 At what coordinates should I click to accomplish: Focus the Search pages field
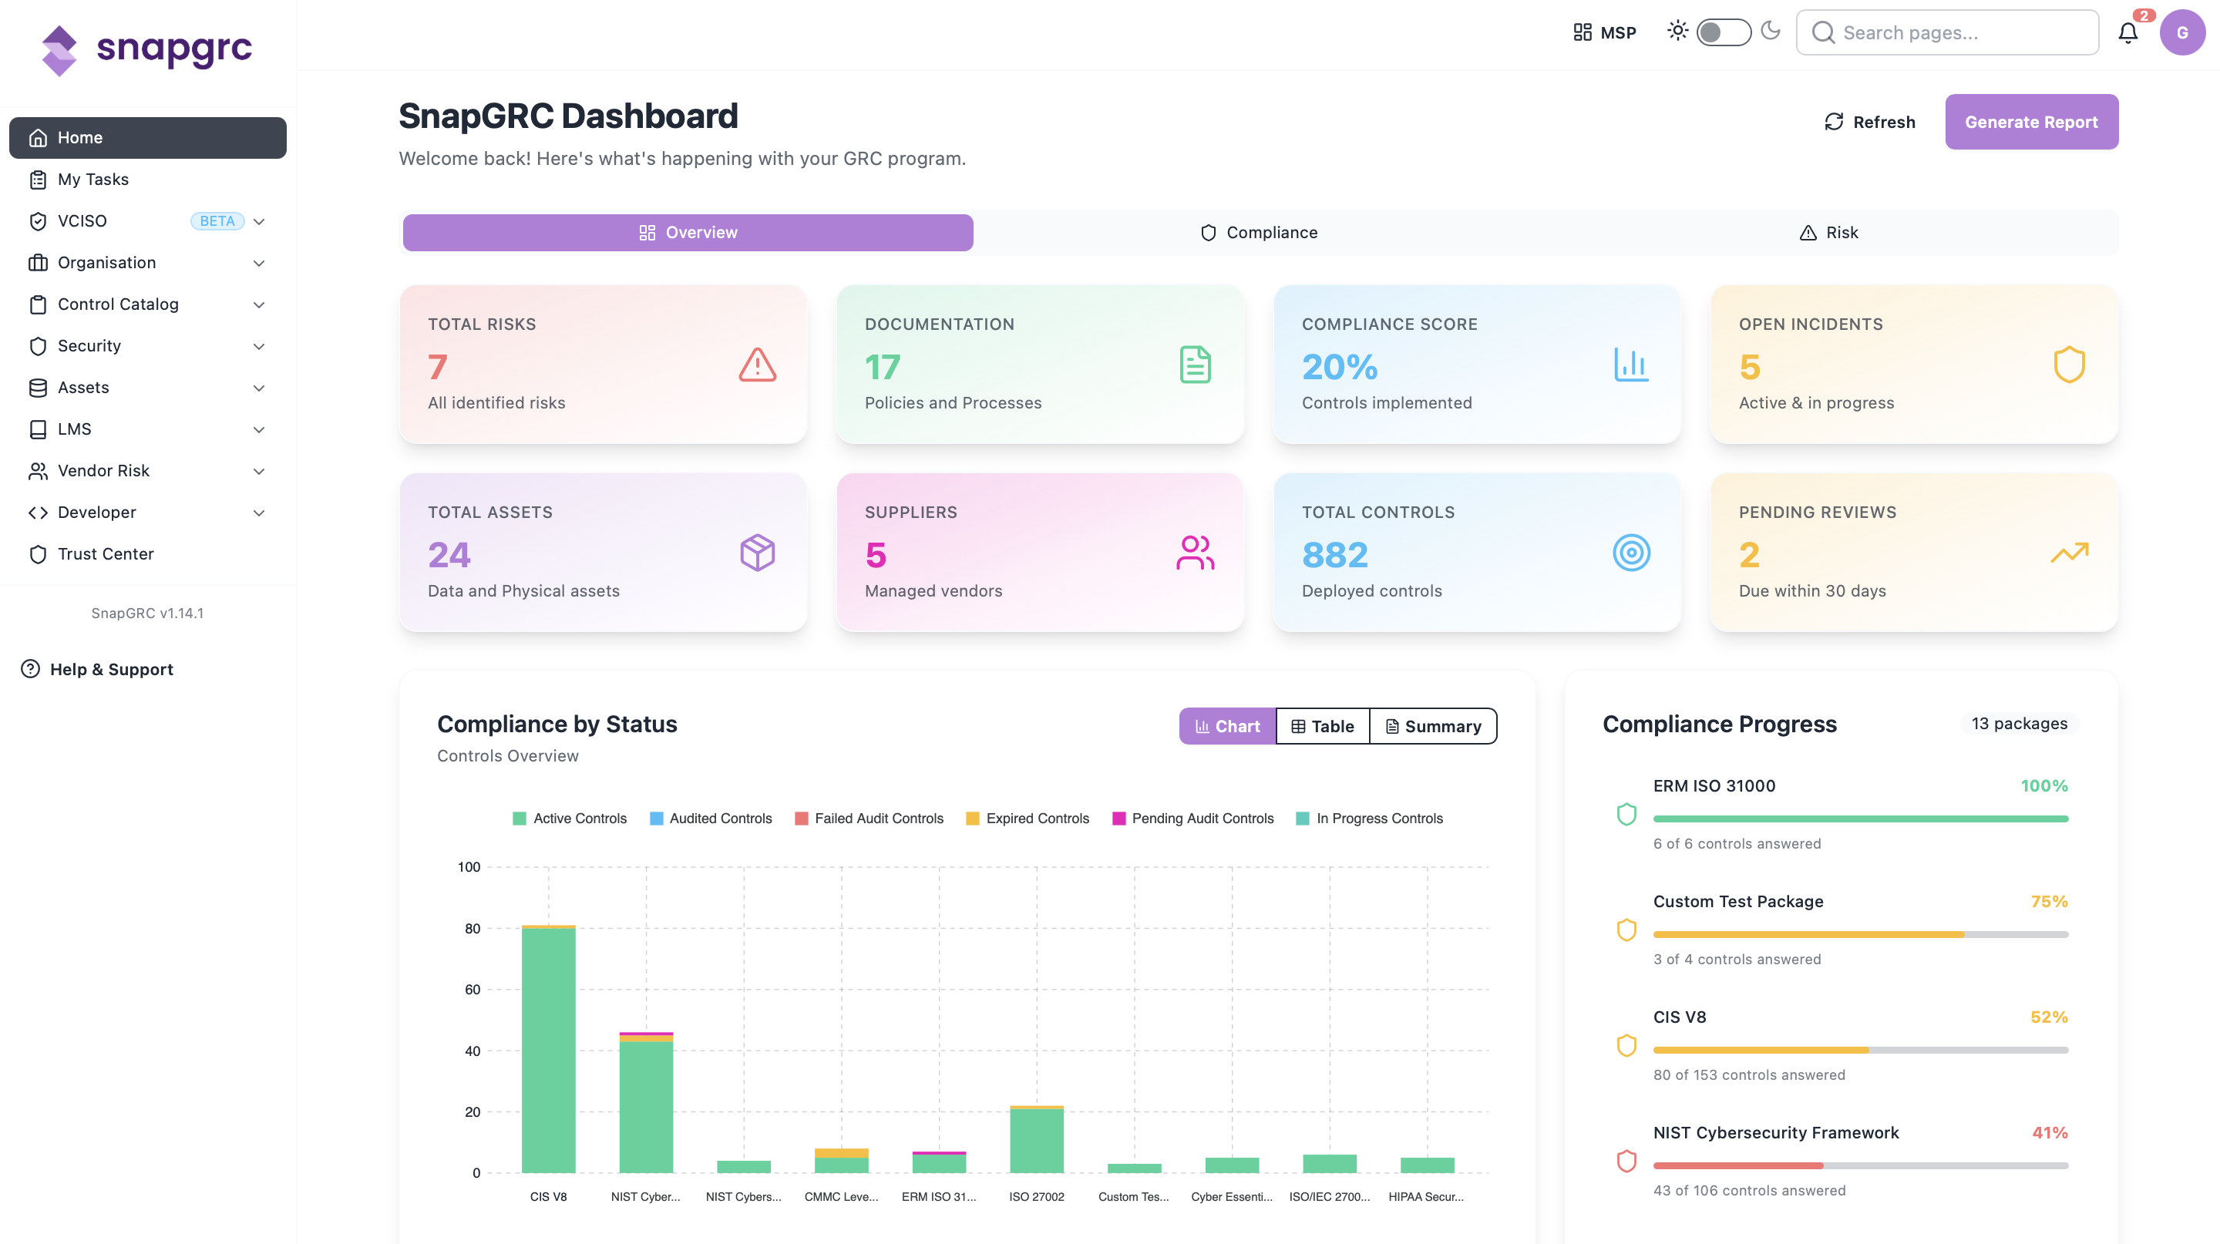click(1948, 32)
